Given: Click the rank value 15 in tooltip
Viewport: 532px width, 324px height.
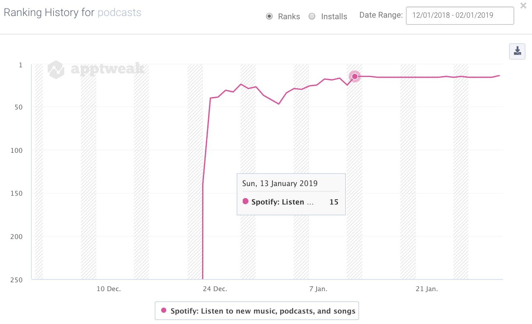Looking at the screenshot, I should [x=334, y=202].
